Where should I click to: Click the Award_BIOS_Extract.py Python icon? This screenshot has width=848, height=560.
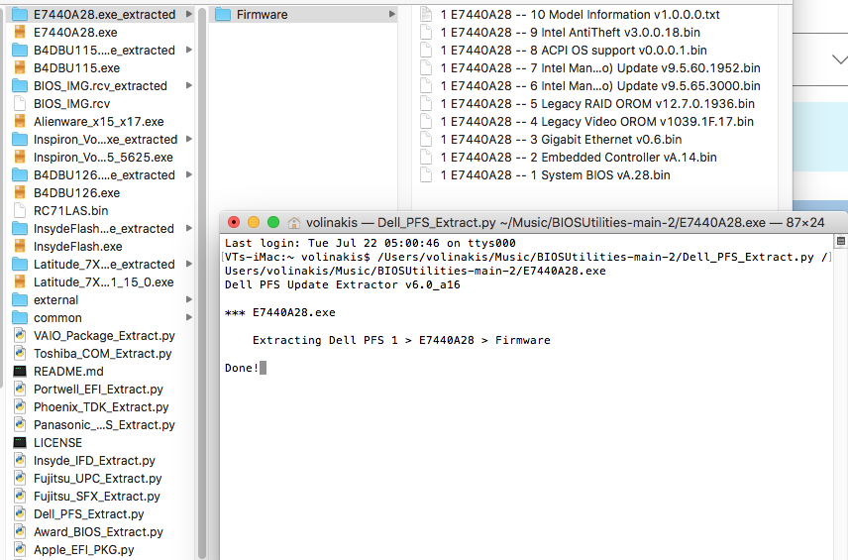tap(20, 532)
